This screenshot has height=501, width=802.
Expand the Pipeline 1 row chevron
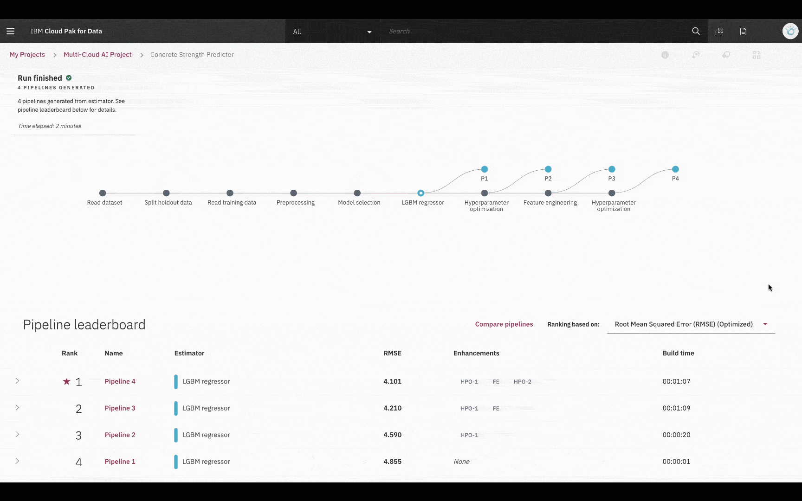pyautogui.click(x=17, y=461)
